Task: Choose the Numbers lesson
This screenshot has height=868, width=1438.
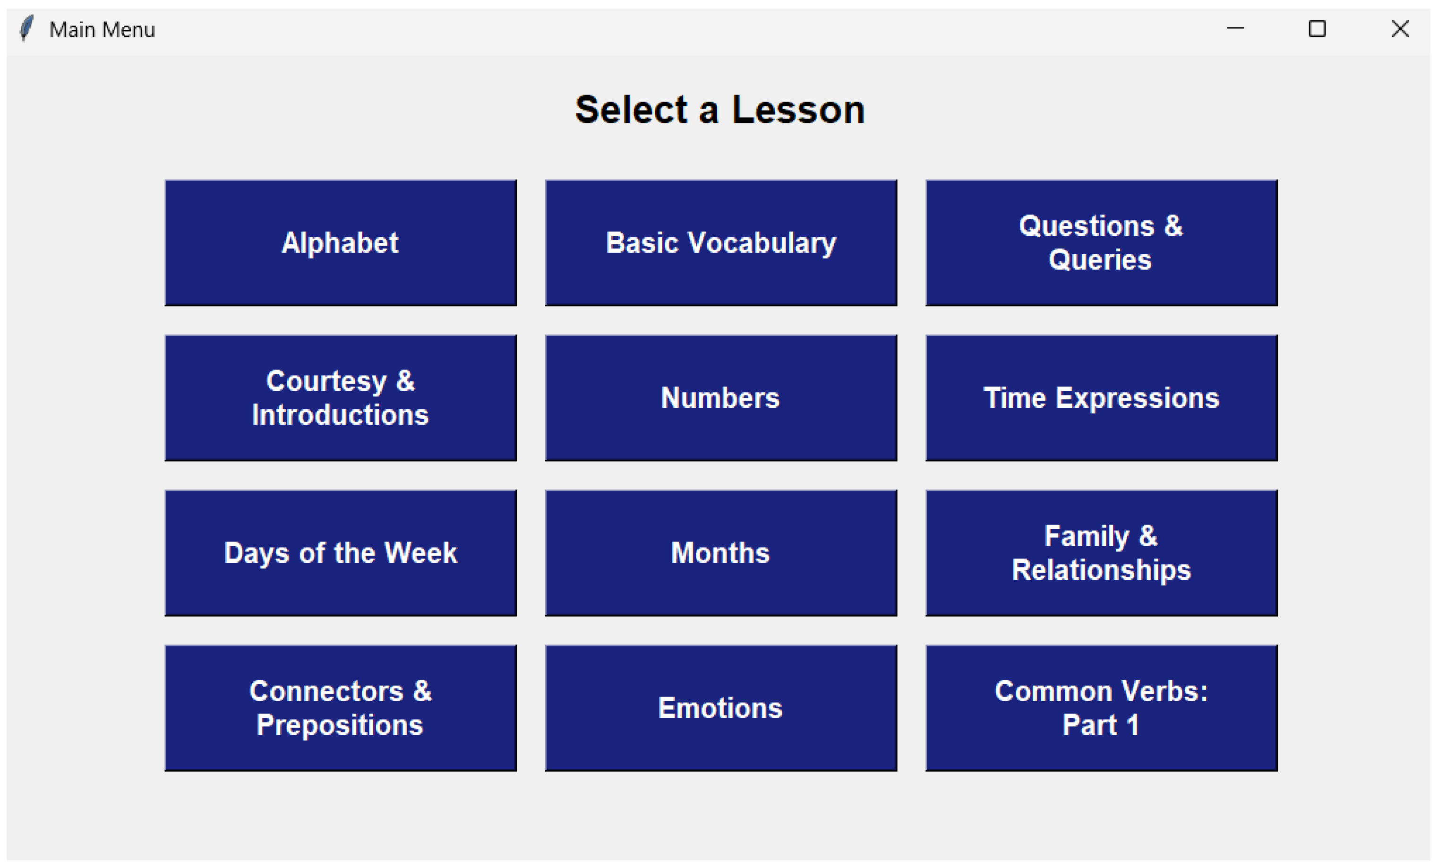Action: (x=721, y=397)
